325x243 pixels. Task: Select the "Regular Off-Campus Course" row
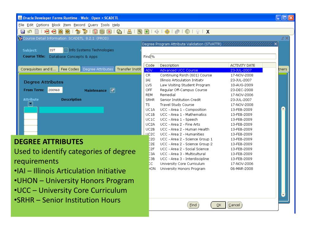click(x=203, y=90)
